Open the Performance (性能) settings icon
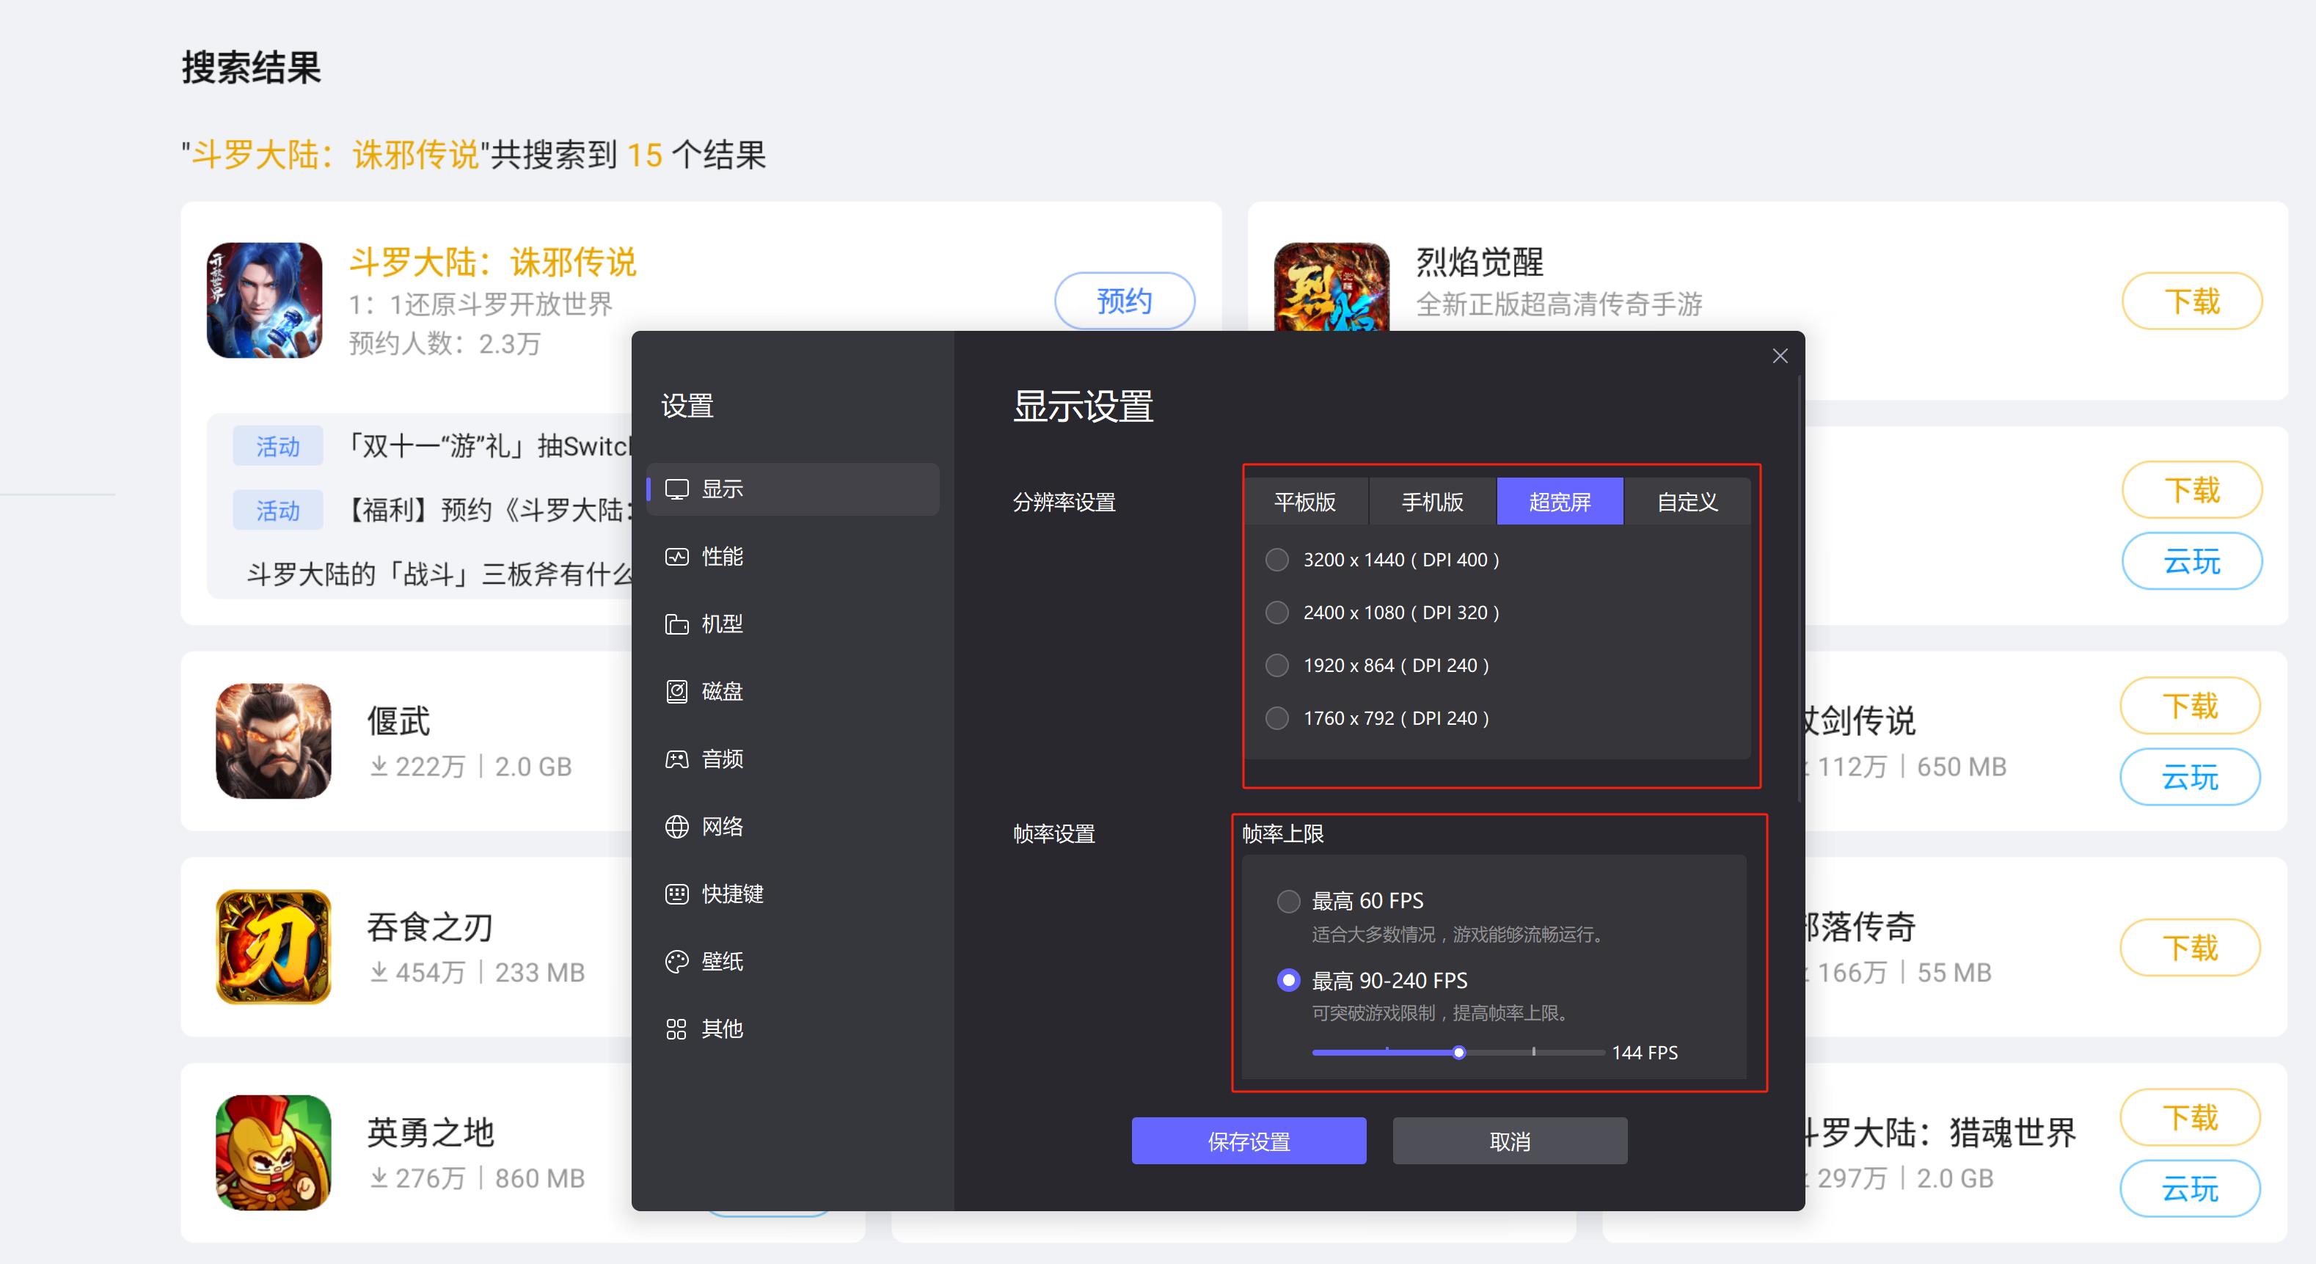The height and width of the screenshot is (1264, 2316). point(676,557)
